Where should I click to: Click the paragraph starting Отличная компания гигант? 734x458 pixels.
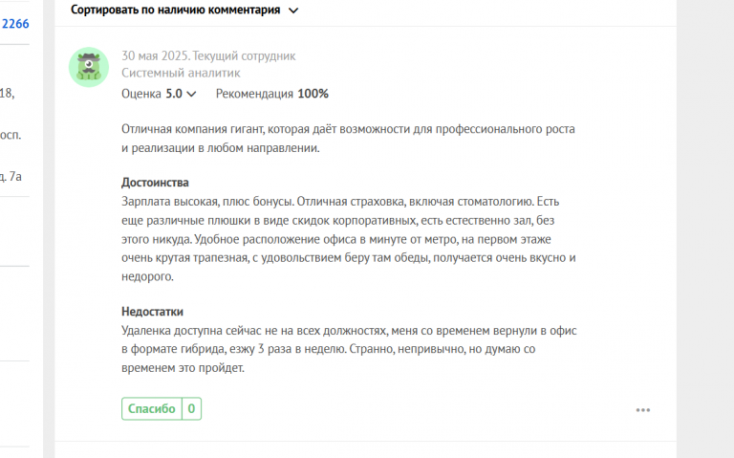tap(348, 138)
